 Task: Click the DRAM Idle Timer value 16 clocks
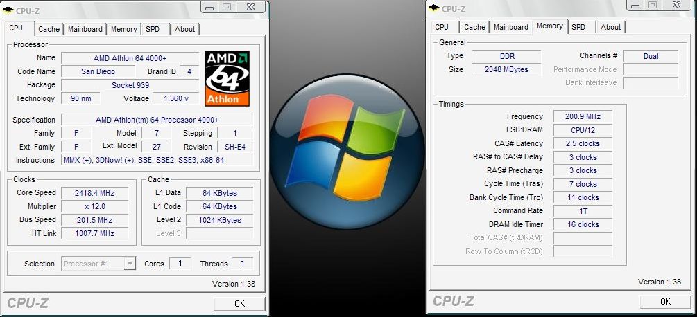(x=583, y=224)
